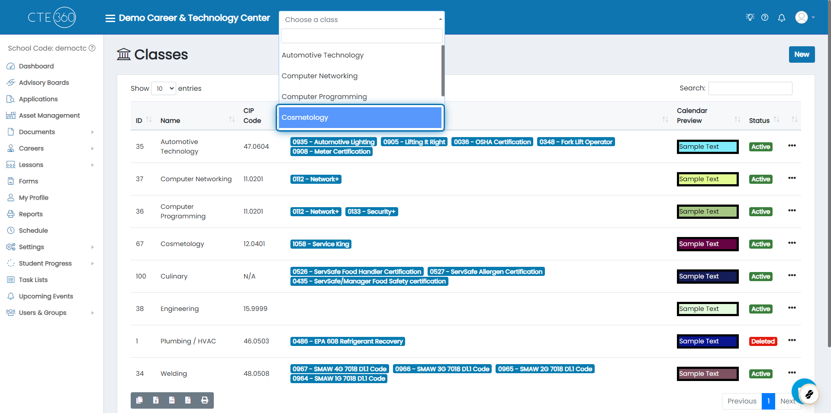Open actions menu for Computer Programming row
This screenshot has width=831, height=413.
click(x=792, y=211)
